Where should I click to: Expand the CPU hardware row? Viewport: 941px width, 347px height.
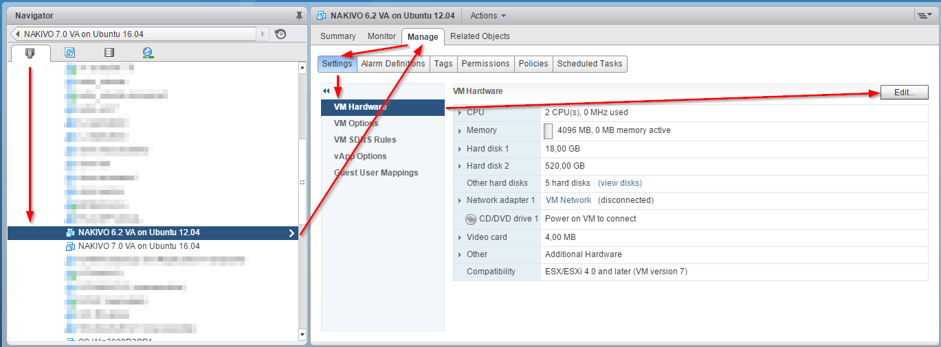tap(460, 112)
